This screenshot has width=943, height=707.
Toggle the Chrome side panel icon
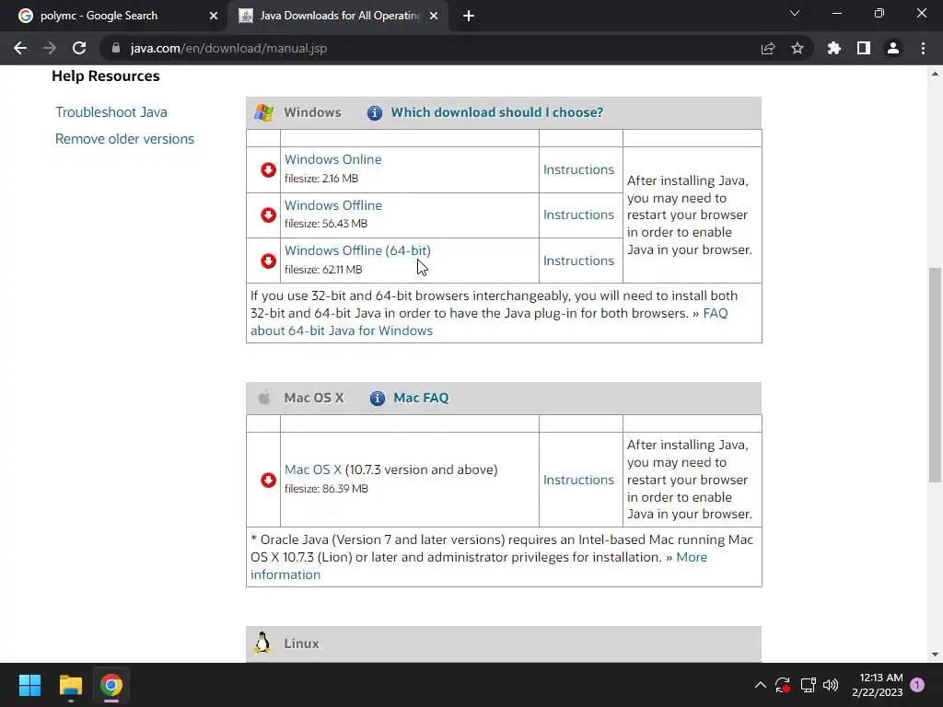point(864,48)
